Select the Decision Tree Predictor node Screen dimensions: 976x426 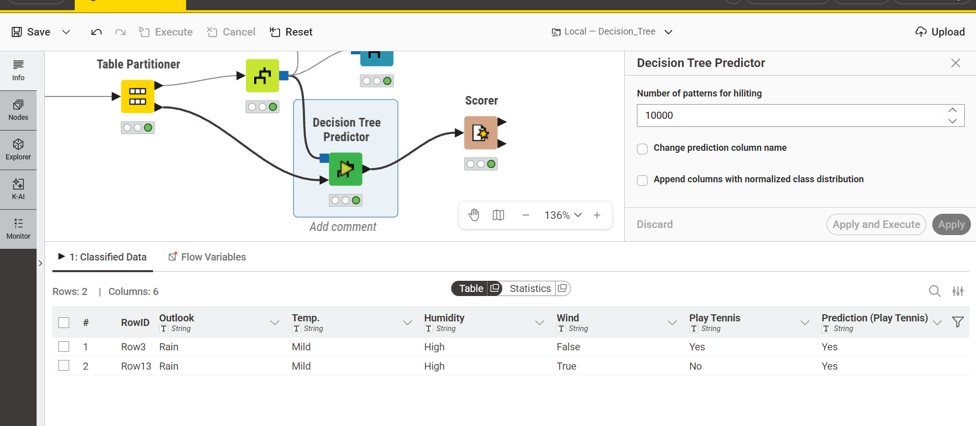(x=346, y=169)
